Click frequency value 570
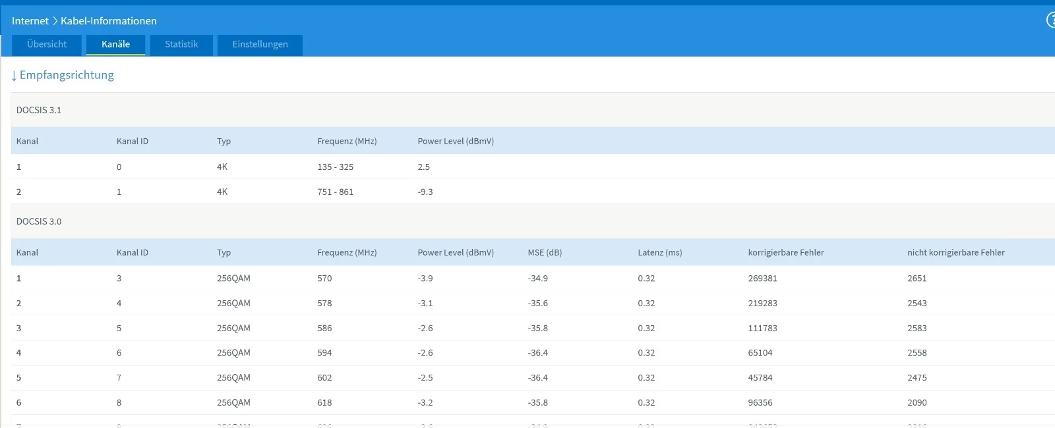This screenshot has height=428, width=1055. [x=324, y=279]
